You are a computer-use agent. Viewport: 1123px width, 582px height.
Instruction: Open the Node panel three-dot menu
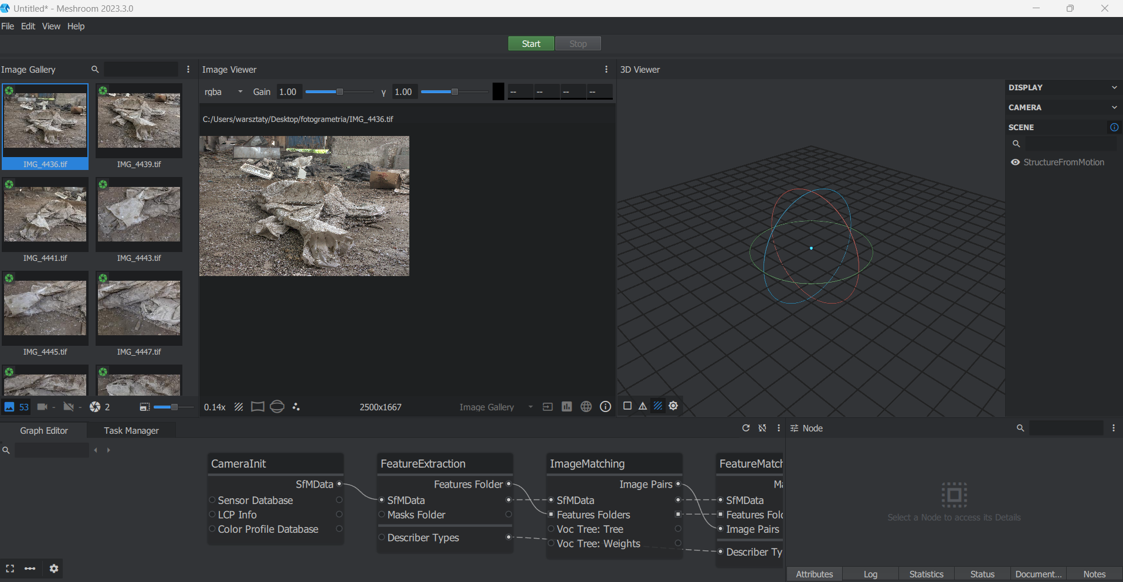click(1114, 428)
